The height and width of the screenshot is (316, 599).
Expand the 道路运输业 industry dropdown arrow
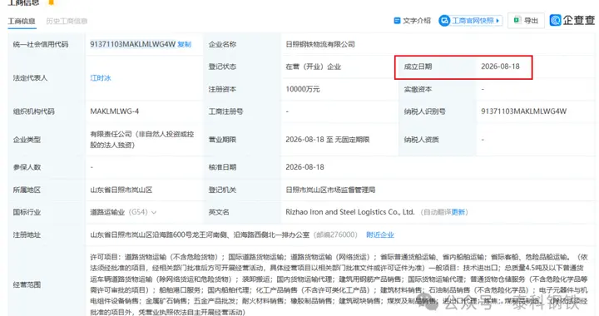pyautogui.click(x=154, y=212)
